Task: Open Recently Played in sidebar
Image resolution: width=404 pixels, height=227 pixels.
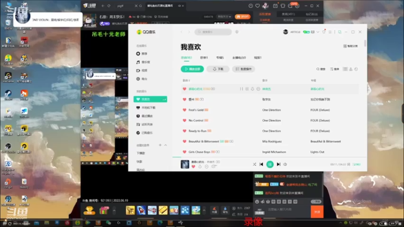Action: (144, 116)
